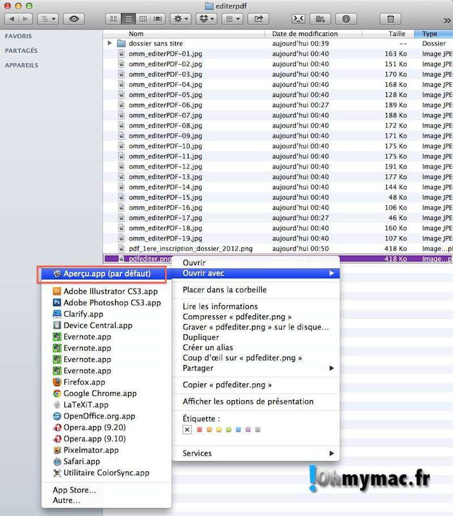Select Copier « pdfediter.png »

(x=256, y=384)
